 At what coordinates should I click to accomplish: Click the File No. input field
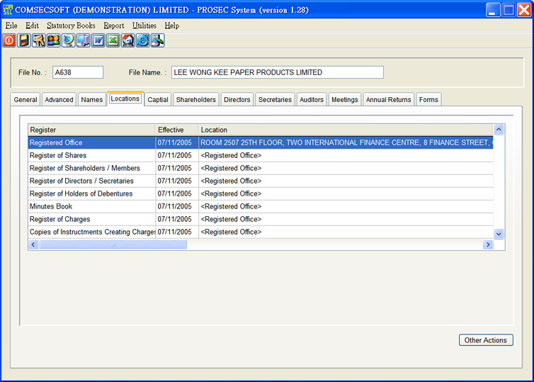click(78, 72)
